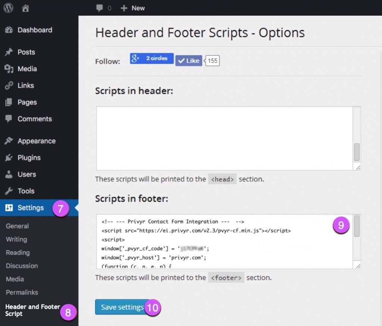Open Header and Footer Script submenu
The width and height of the screenshot is (382, 326).
click(33, 310)
